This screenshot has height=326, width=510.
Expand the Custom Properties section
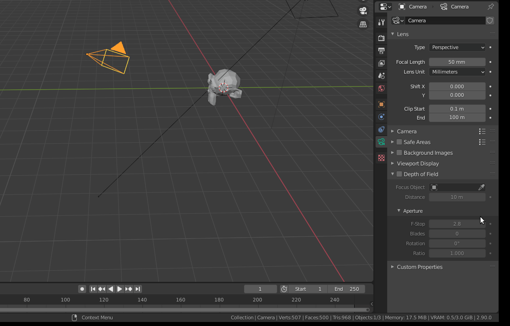[x=420, y=267]
